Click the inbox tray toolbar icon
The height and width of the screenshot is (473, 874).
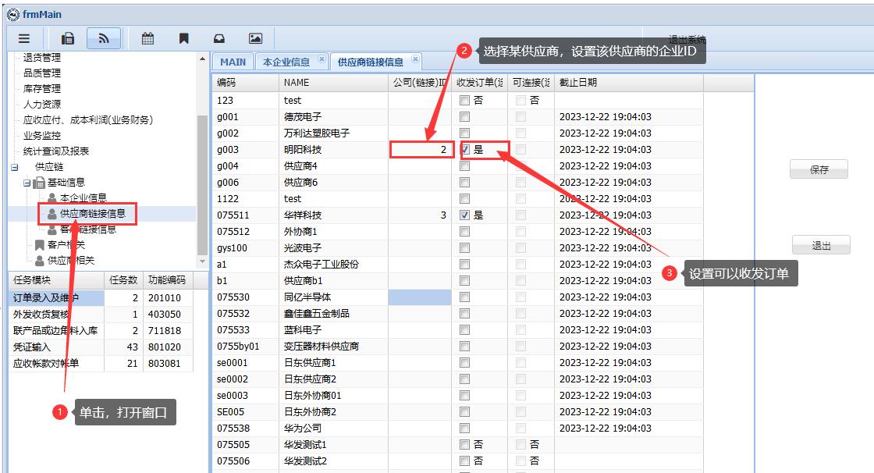pos(219,38)
